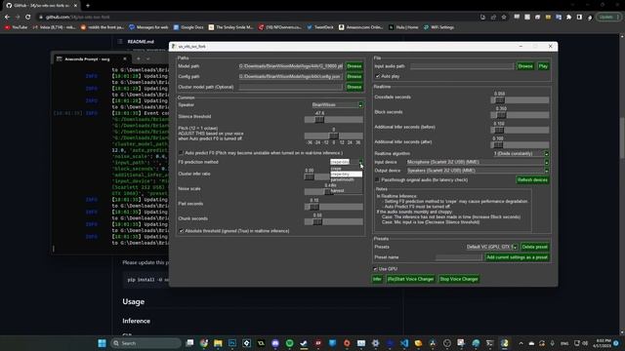Open the TweetDeck bookmark
Viewport: 625px width, 351px height.
tap(320, 27)
